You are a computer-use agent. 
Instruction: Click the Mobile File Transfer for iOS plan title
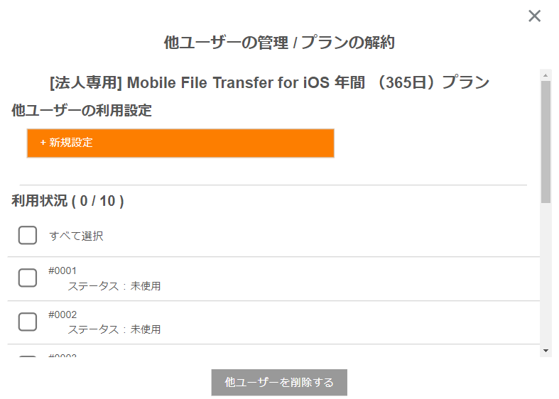click(x=269, y=82)
